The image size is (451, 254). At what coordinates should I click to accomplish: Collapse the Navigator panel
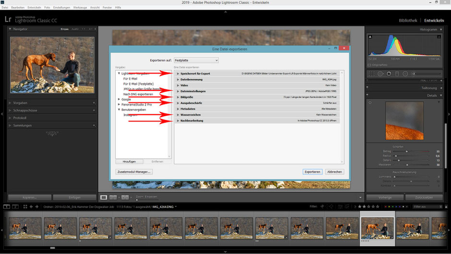pos(10,29)
